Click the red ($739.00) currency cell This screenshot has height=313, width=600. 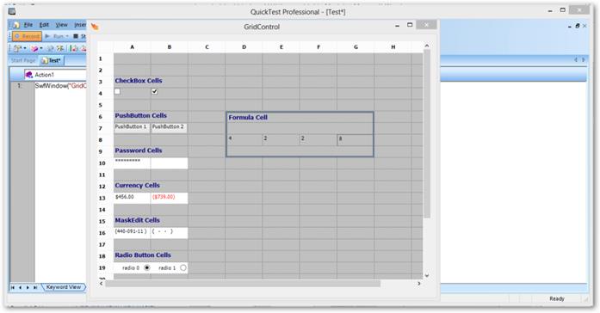(169, 198)
